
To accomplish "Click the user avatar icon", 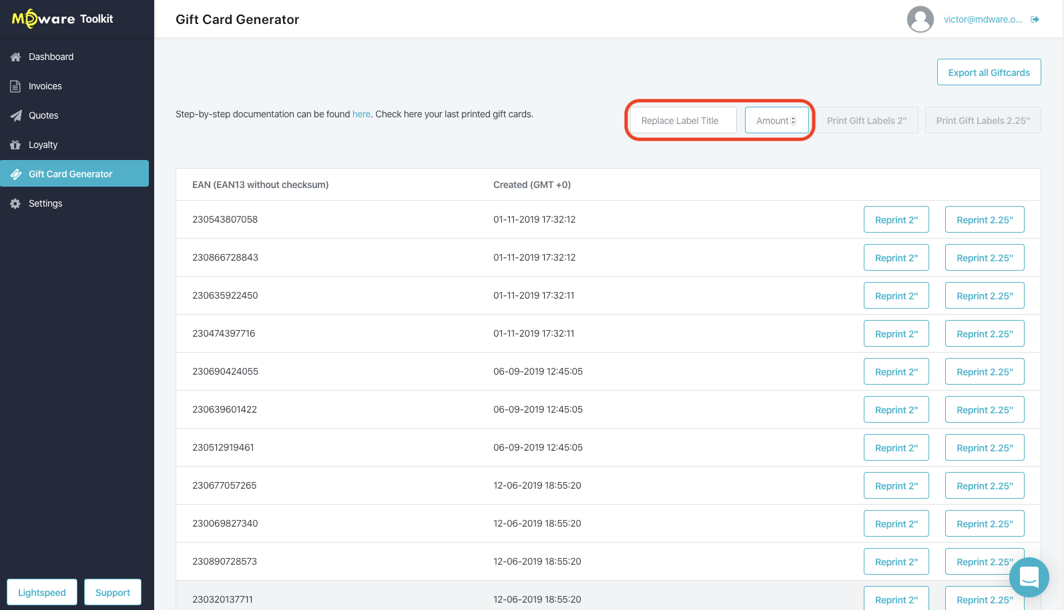I will 920,19.
